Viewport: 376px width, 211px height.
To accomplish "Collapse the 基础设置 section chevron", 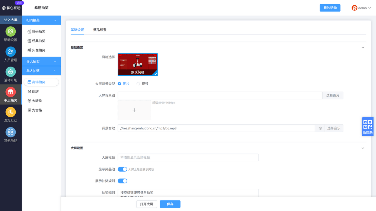I will click(363, 48).
